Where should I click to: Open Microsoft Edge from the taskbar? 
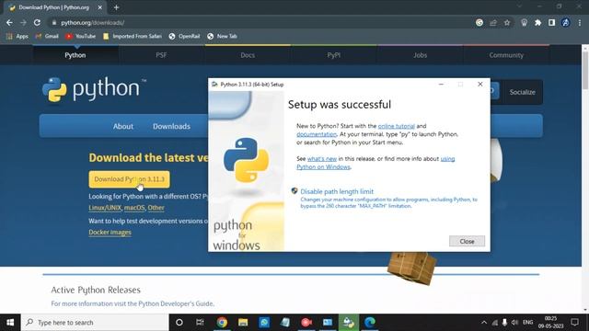click(370, 323)
